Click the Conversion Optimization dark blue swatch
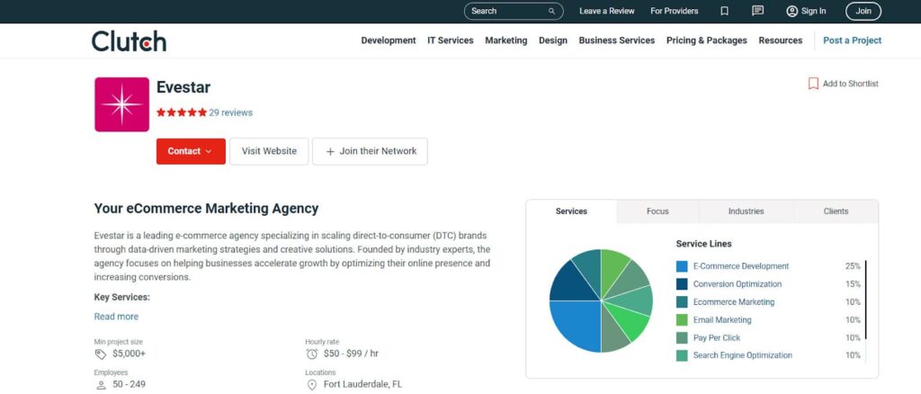 pyautogui.click(x=682, y=284)
